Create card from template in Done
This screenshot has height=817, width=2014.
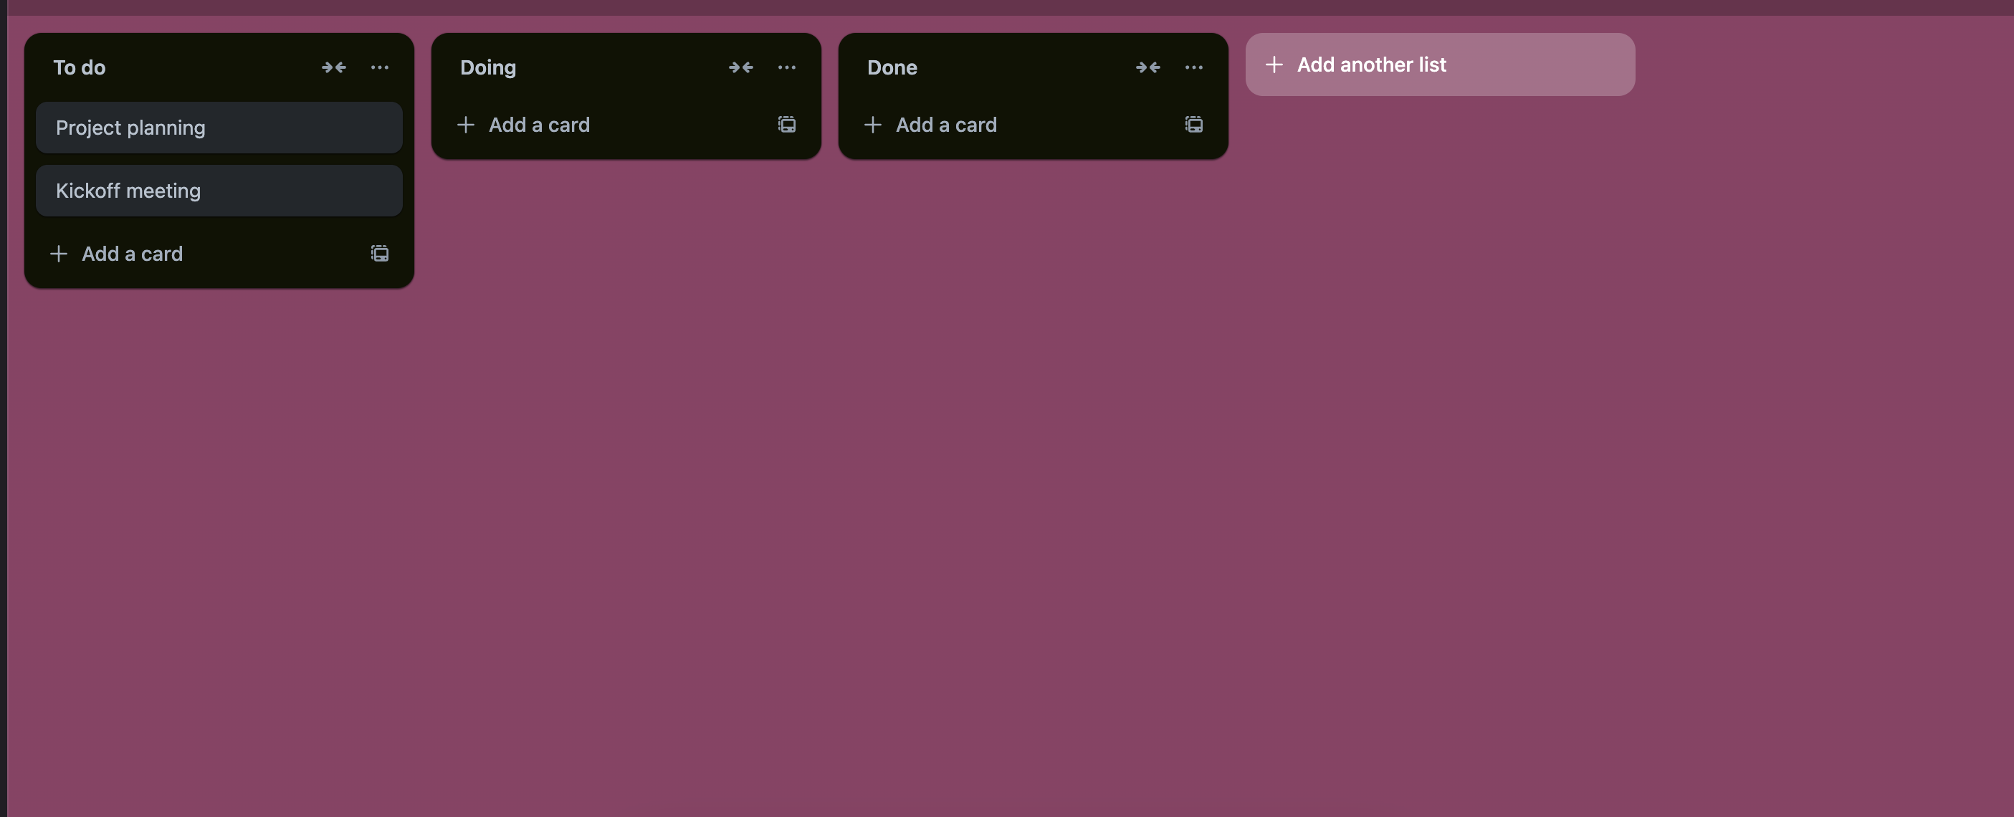point(1194,124)
